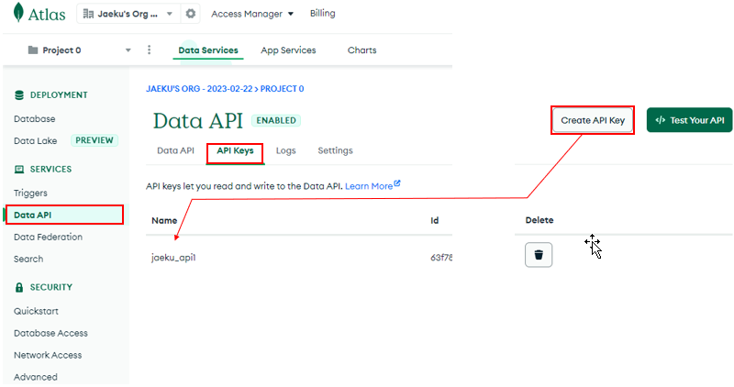The height and width of the screenshot is (387, 734).
Task: Click the Services monitor icon
Action: [x=19, y=170]
